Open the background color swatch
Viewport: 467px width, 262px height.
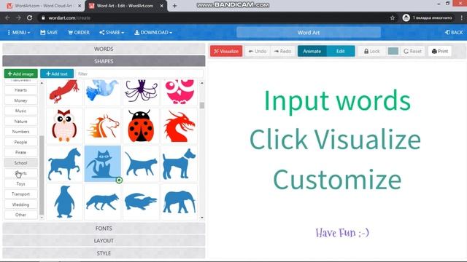coord(393,51)
